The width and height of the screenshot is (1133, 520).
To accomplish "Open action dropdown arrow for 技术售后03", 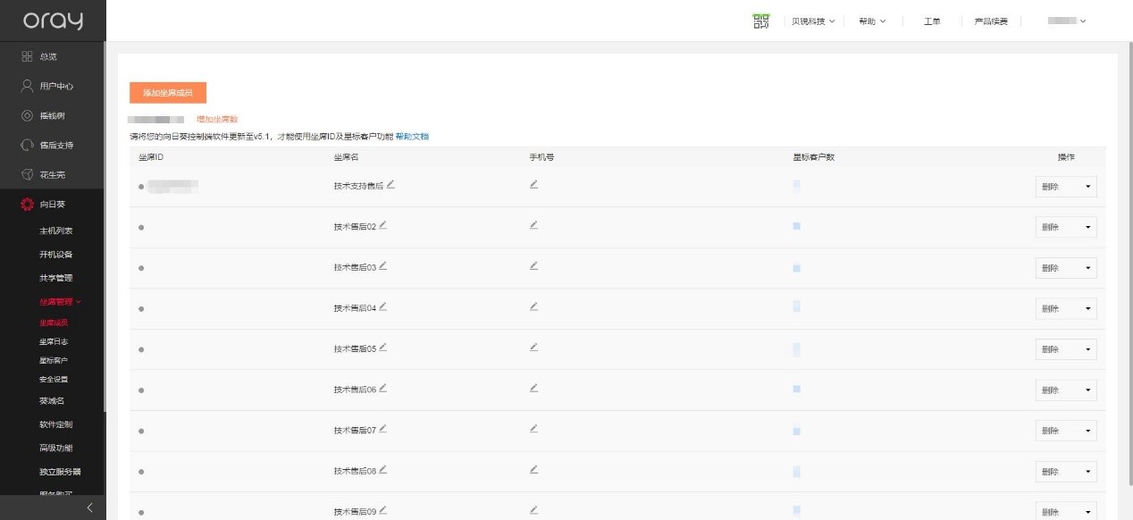I will (x=1087, y=268).
